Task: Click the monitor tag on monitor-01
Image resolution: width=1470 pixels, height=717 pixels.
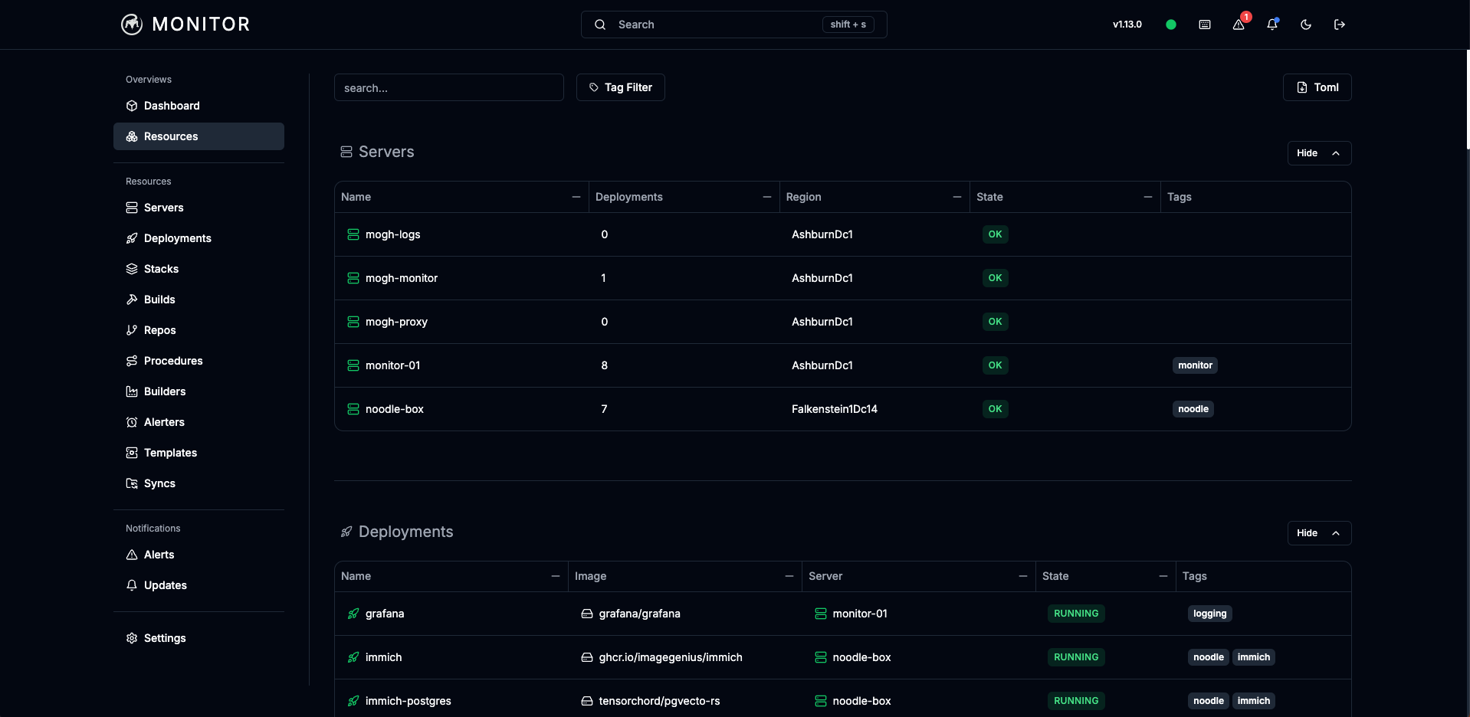Action: 1195,365
